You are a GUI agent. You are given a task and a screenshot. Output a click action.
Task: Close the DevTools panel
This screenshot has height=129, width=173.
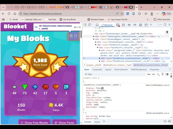point(169,24)
